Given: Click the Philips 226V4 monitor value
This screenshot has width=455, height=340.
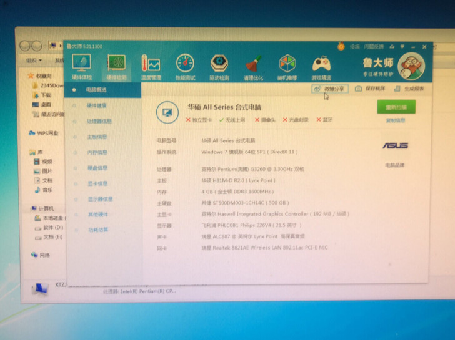Looking at the screenshot, I should click(x=252, y=225).
